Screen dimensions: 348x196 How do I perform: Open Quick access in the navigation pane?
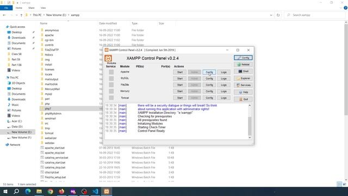(17, 27)
